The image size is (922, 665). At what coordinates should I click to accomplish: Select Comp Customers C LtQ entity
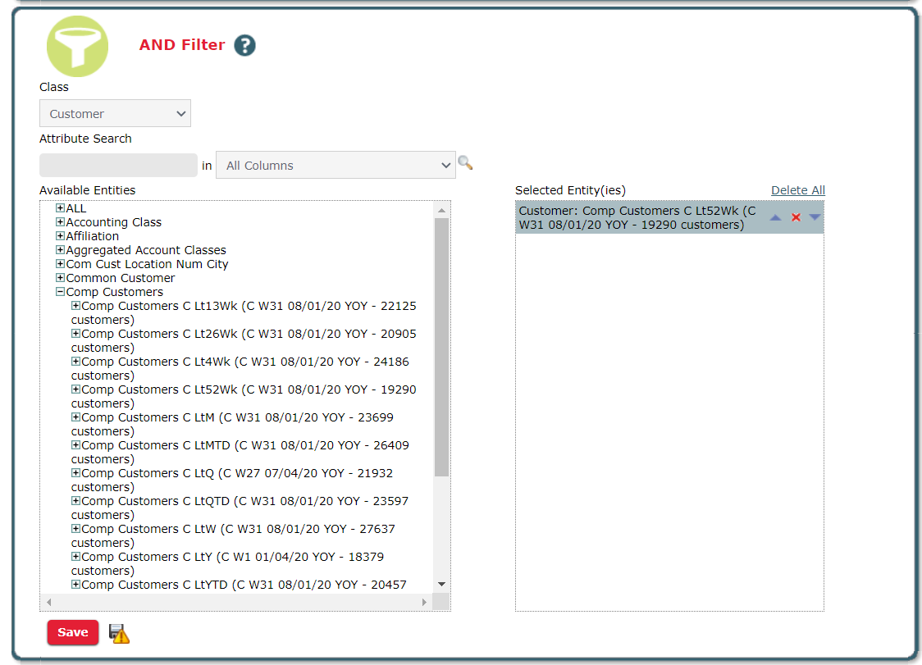tap(237, 473)
